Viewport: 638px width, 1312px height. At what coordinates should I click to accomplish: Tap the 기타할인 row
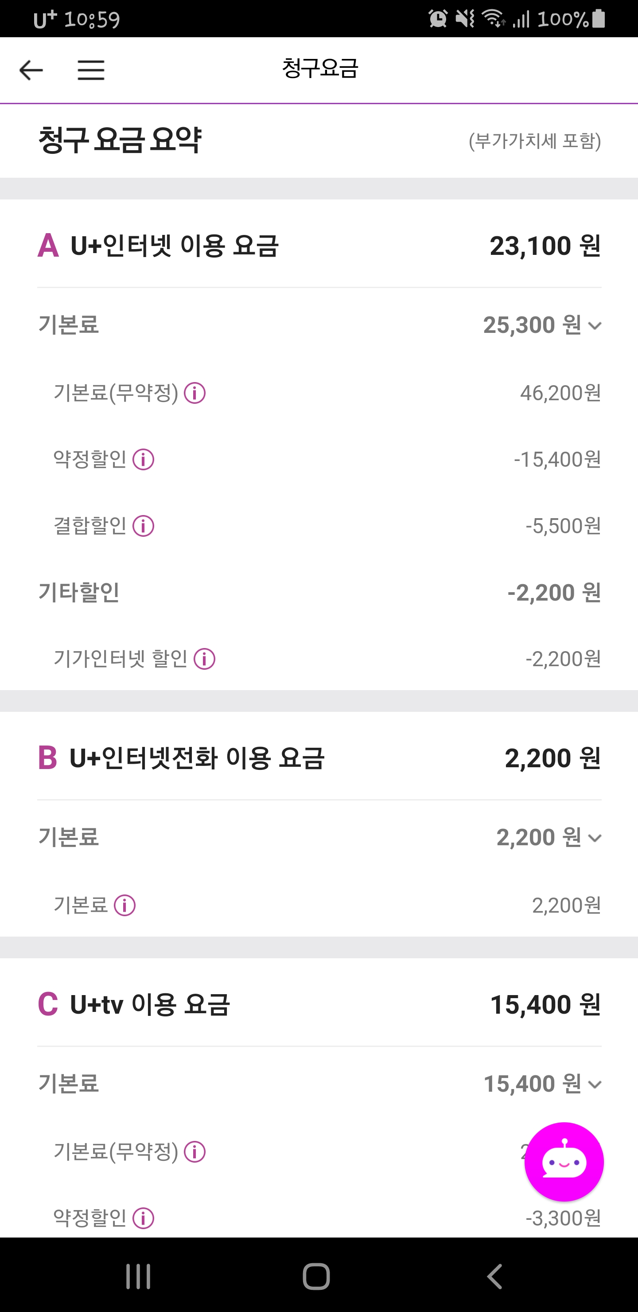click(x=319, y=592)
